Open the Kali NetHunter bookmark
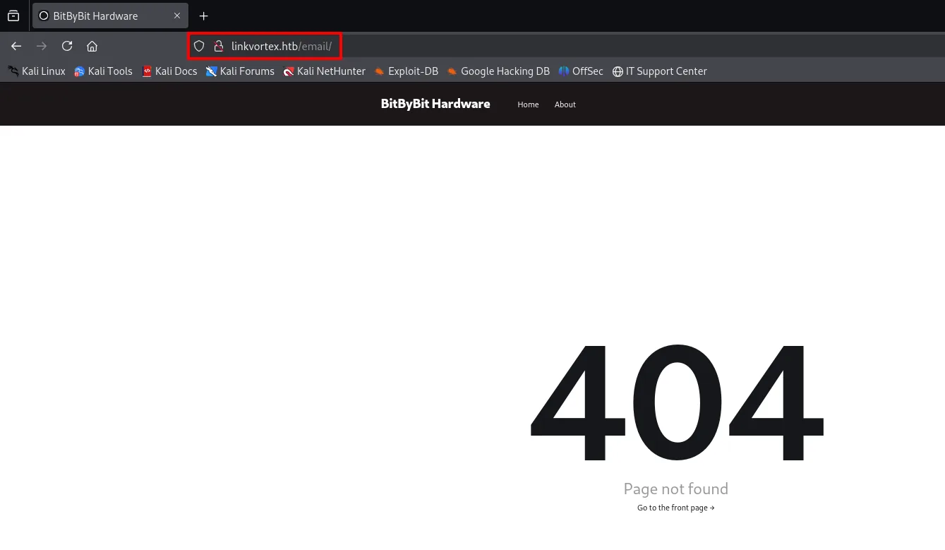 (324, 71)
